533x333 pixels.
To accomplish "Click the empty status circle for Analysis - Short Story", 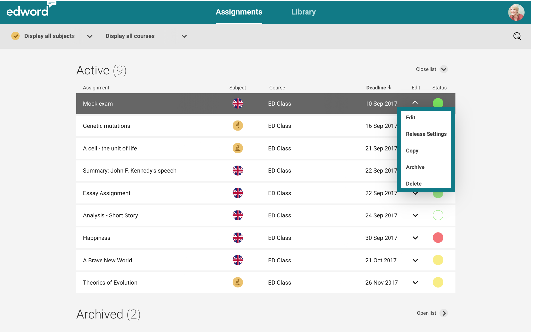I will [x=438, y=215].
